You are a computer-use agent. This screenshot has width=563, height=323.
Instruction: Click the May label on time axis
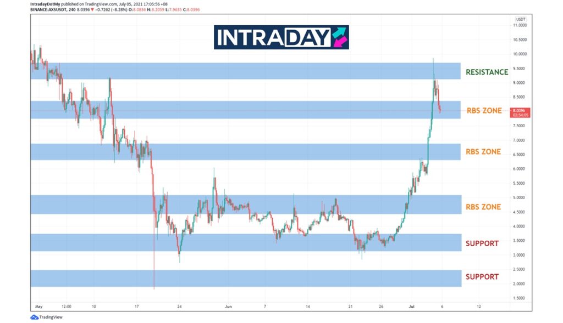[x=38, y=307]
